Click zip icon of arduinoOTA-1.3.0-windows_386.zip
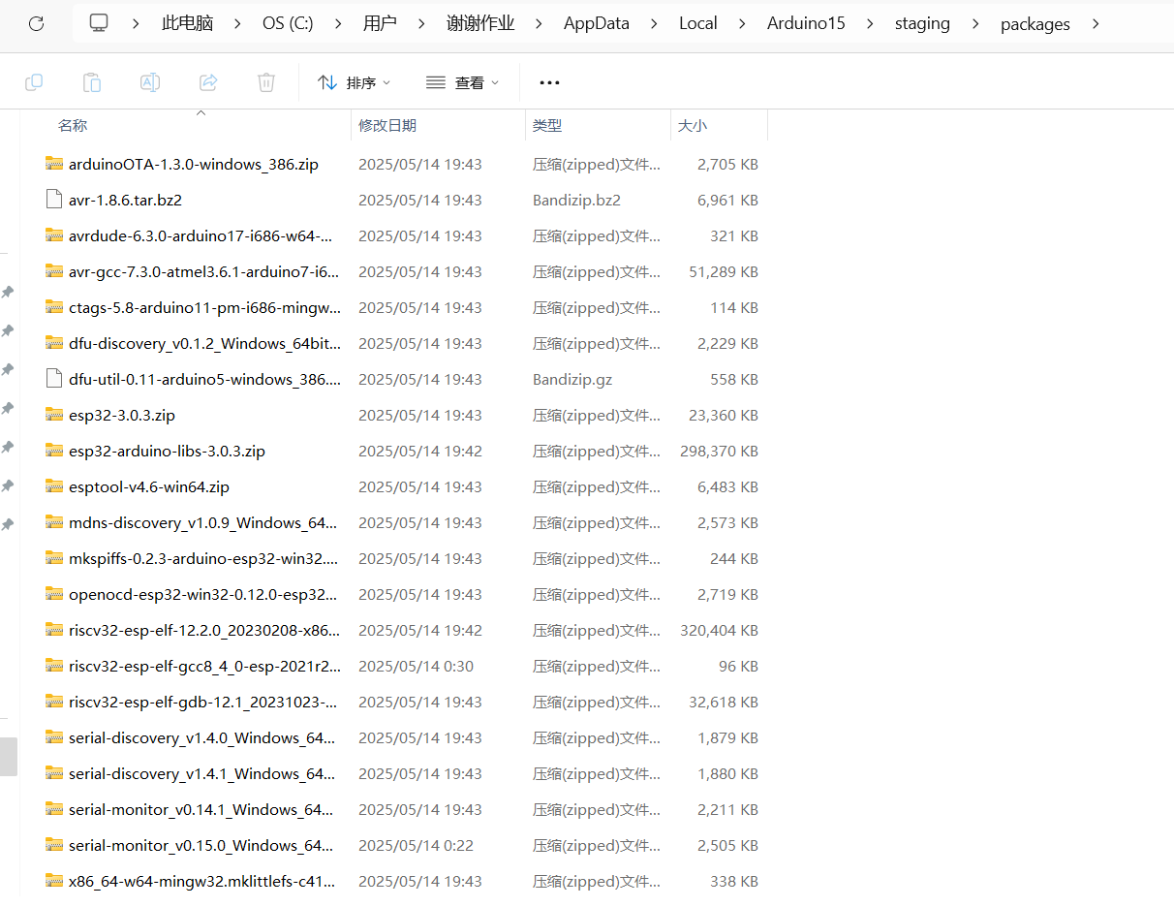 54,164
